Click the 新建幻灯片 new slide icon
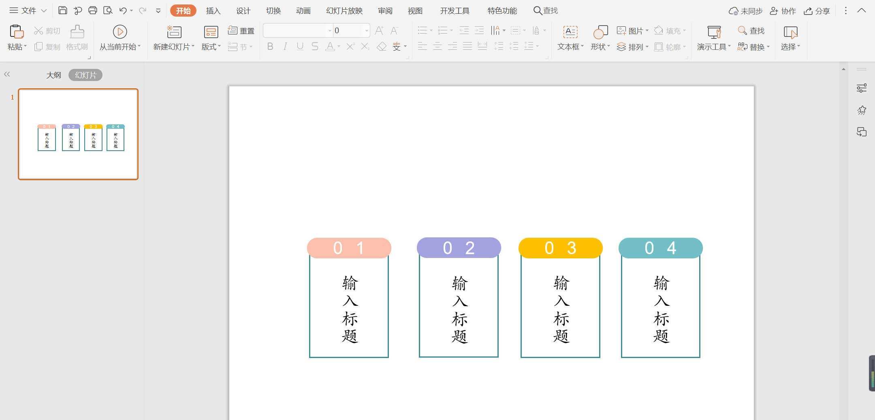This screenshot has width=875, height=420. tap(174, 32)
